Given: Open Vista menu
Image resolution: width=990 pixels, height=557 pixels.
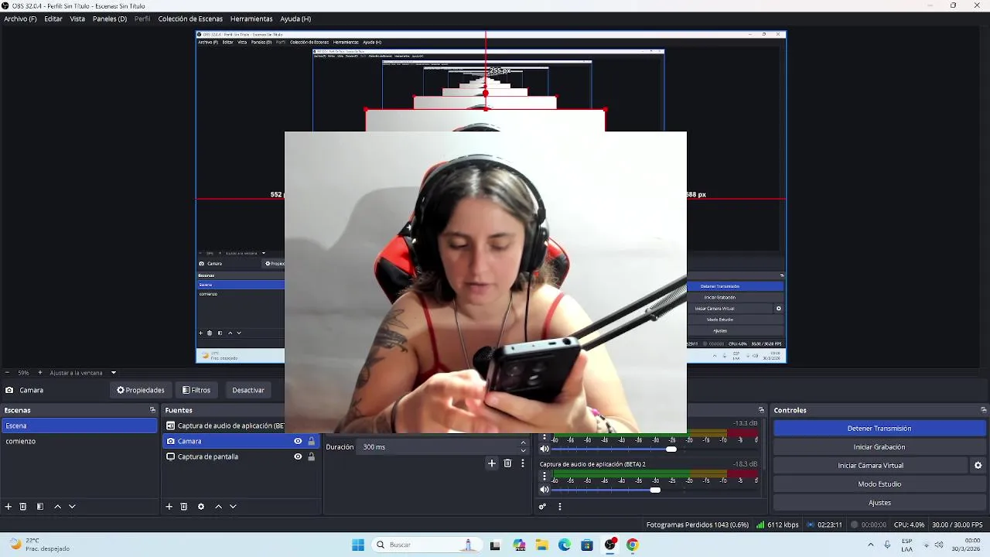Looking at the screenshot, I should (x=77, y=19).
